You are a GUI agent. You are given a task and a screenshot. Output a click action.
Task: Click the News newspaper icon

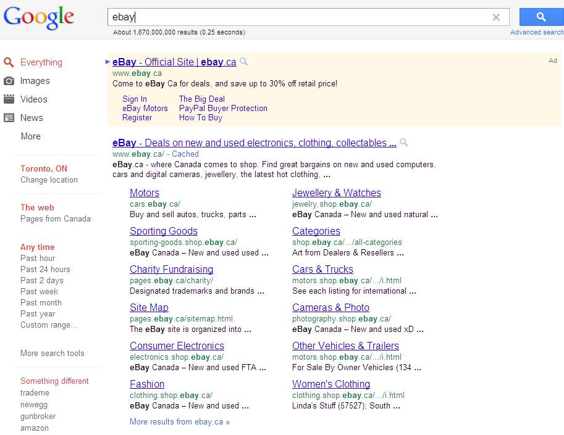coord(9,117)
